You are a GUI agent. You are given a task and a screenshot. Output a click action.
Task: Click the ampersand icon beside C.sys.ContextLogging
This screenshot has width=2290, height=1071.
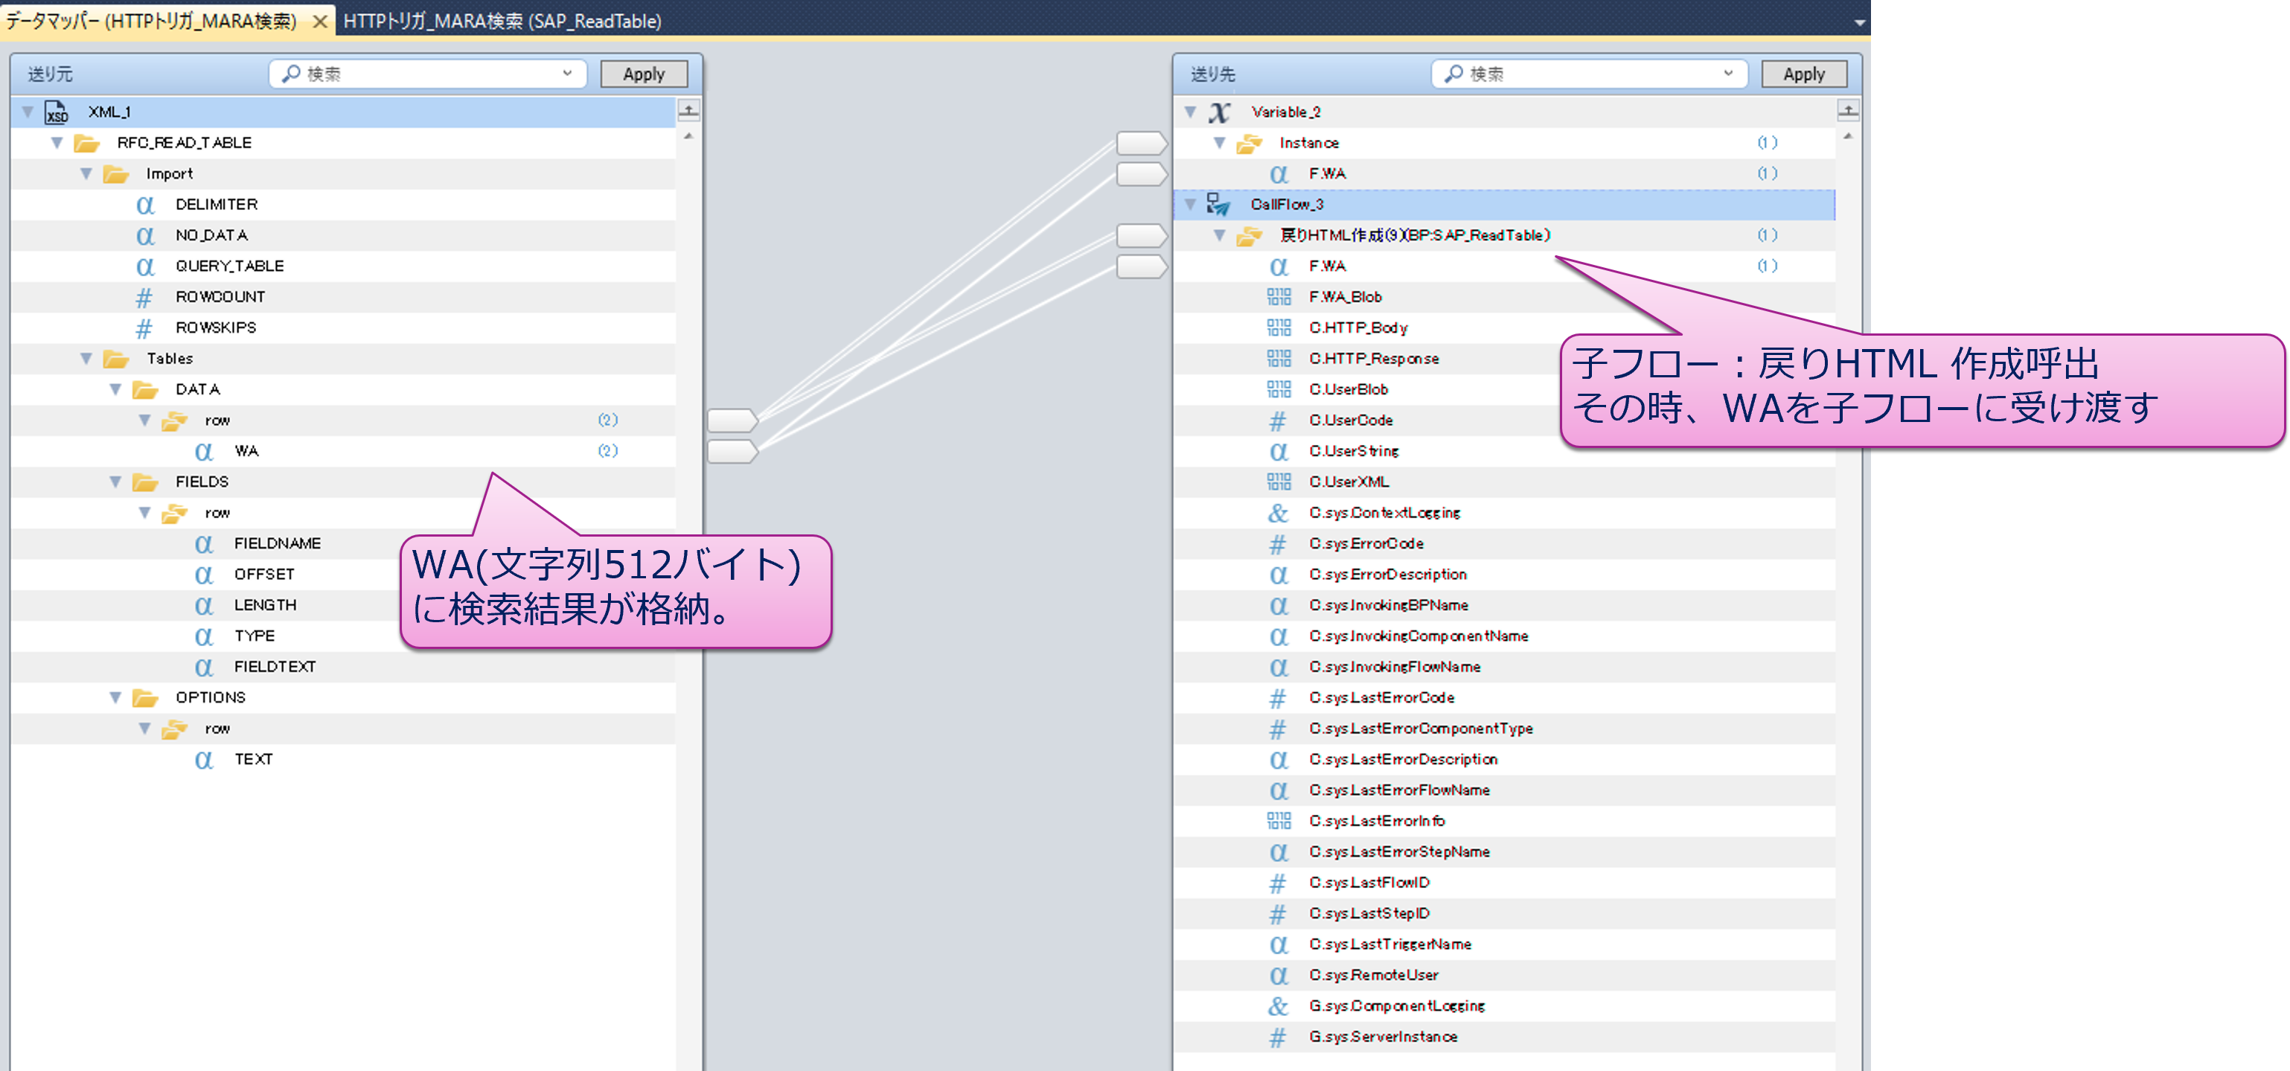[1277, 513]
